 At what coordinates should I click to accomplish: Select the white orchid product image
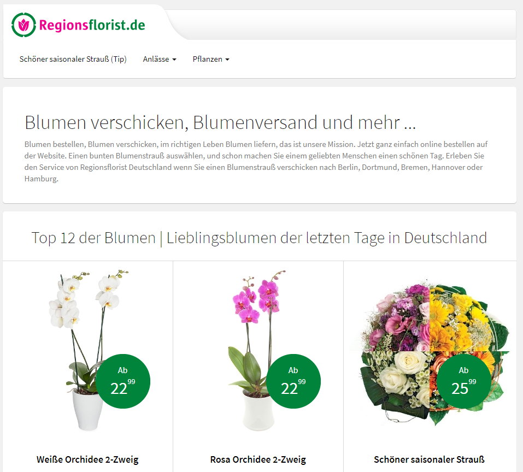pos(88,350)
